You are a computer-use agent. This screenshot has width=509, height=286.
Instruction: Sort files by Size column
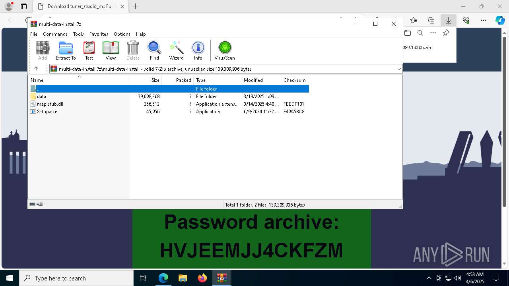pos(146,80)
